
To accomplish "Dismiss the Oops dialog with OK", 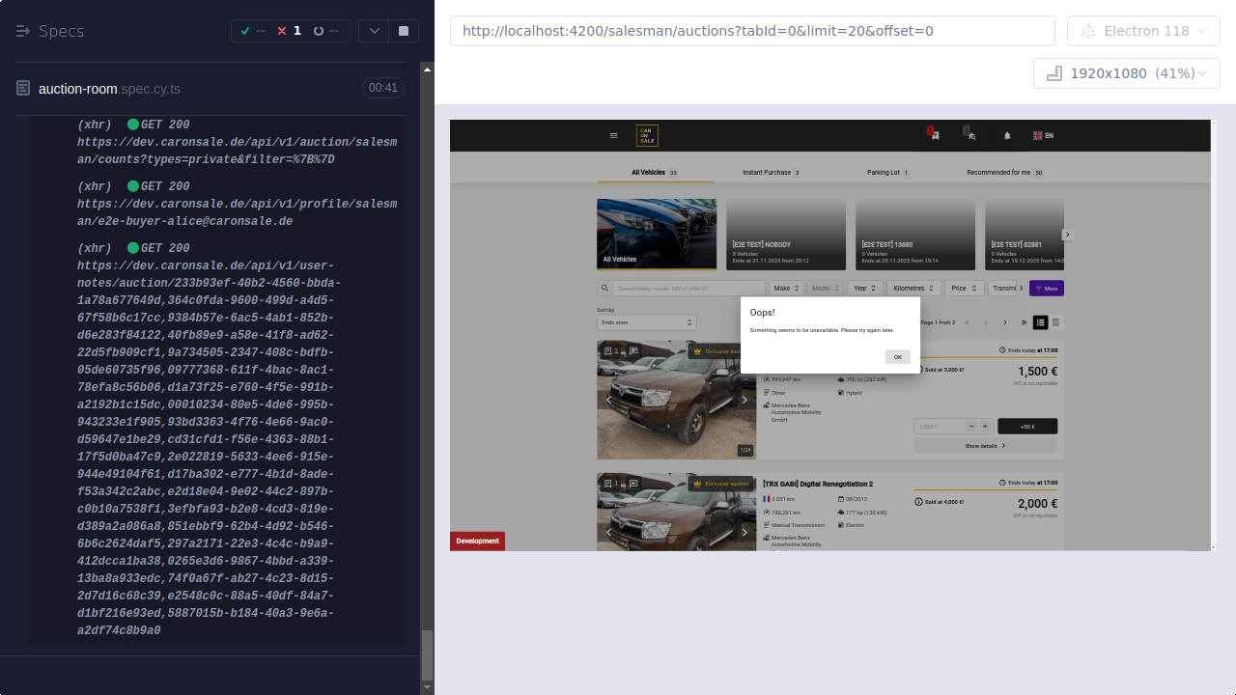I will pyautogui.click(x=897, y=356).
